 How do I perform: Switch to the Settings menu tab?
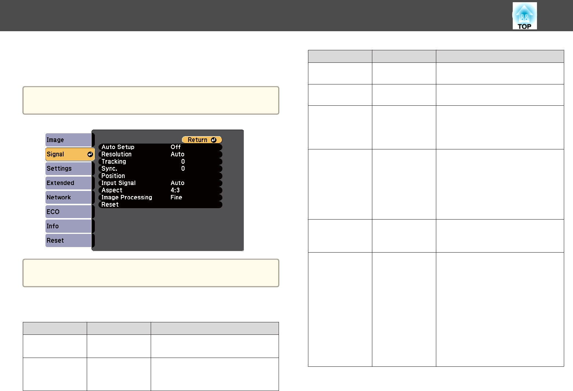(68, 169)
